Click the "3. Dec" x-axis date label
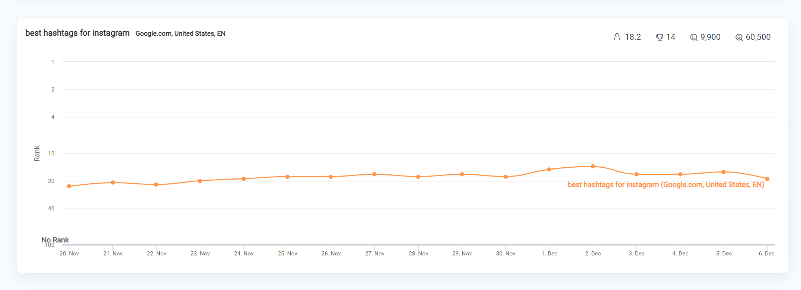Image resolution: width=801 pixels, height=290 pixels. click(636, 254)
